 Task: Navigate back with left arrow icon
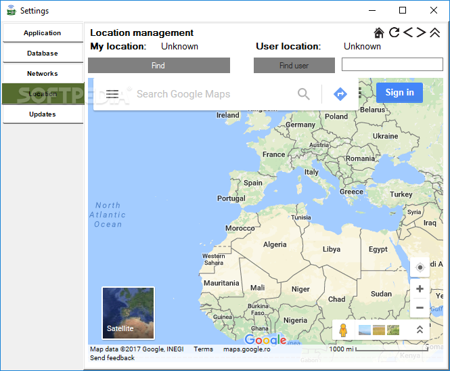click(x=408, y=32)
